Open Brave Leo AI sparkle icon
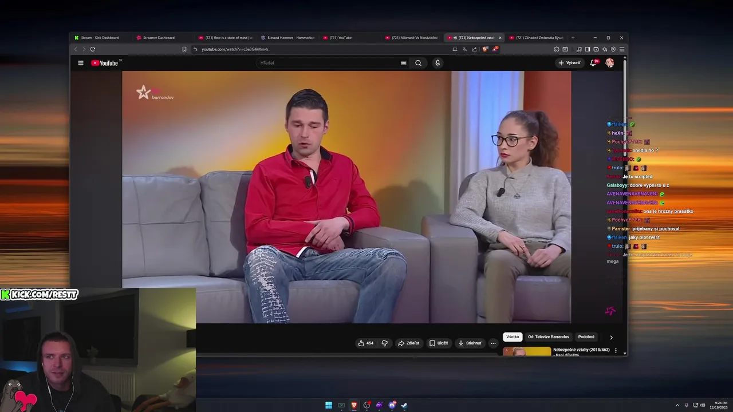 click(605, 49)
